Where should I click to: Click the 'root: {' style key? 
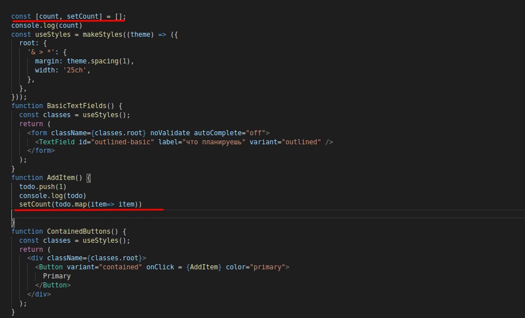click(33, 43)
